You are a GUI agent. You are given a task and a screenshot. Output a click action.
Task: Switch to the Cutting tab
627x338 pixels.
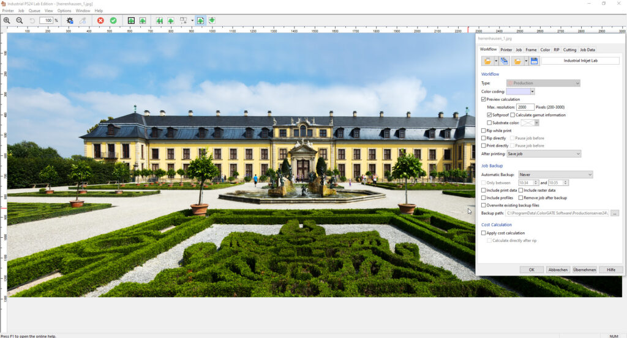point(569,50)
